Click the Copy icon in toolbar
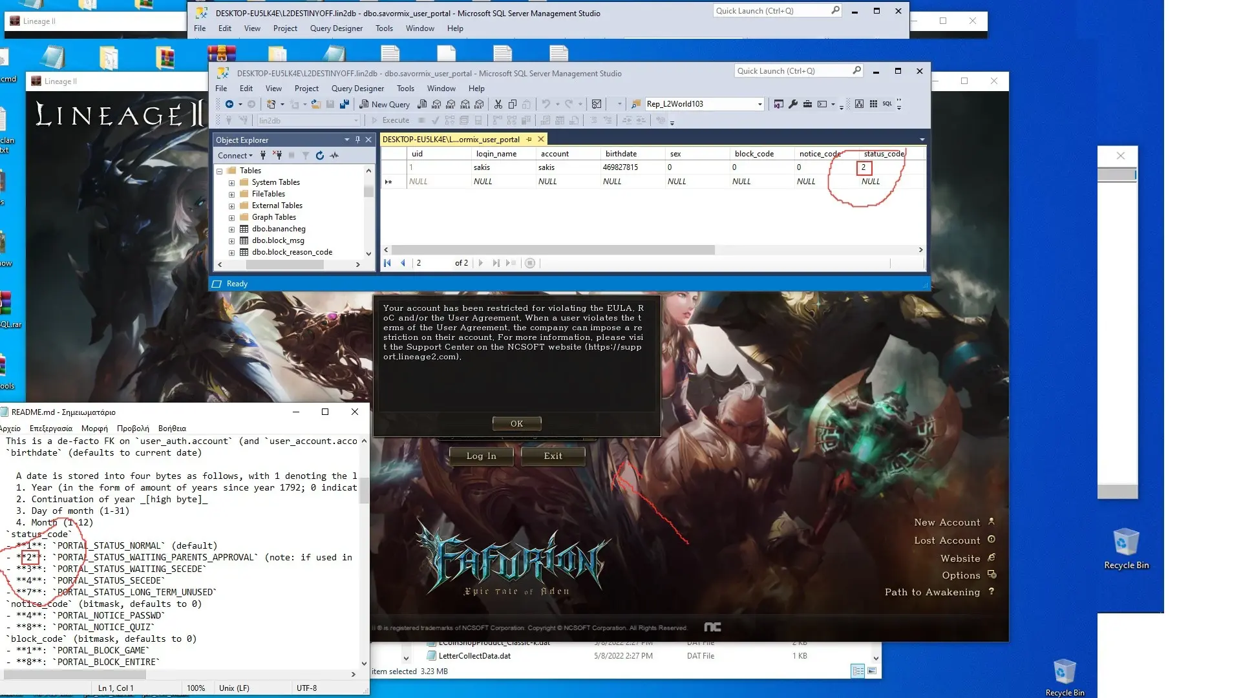The width and height of the screenshot is (1241, 698). [513, 104]
